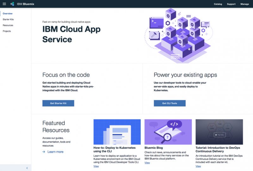The width and height of the screenshot is (253, 171).
Task: Click View under DevOps Continuous Delivery tutorial
Action: point(198,166)
